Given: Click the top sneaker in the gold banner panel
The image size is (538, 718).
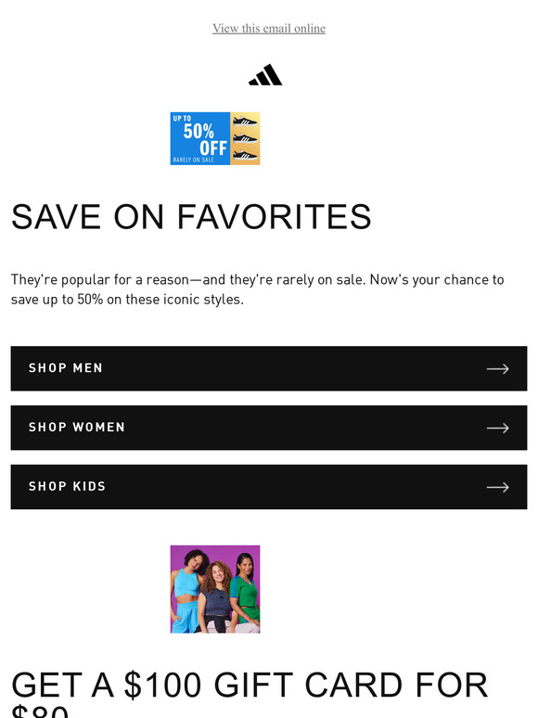Looking at the screenshot, I should click(245, 122).
